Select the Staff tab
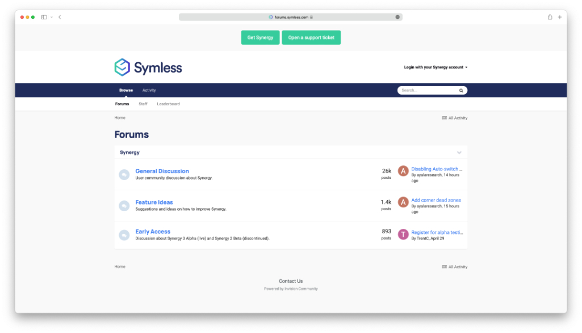Image resolution: width=582 pixels, height=333 pixels. pos(143,104)
